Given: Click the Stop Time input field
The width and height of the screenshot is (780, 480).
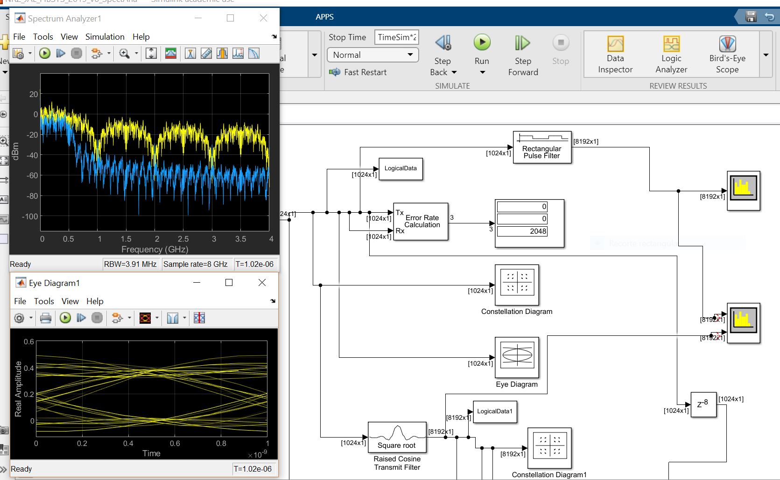Looking at the screenshot, I should pos(396,37).
